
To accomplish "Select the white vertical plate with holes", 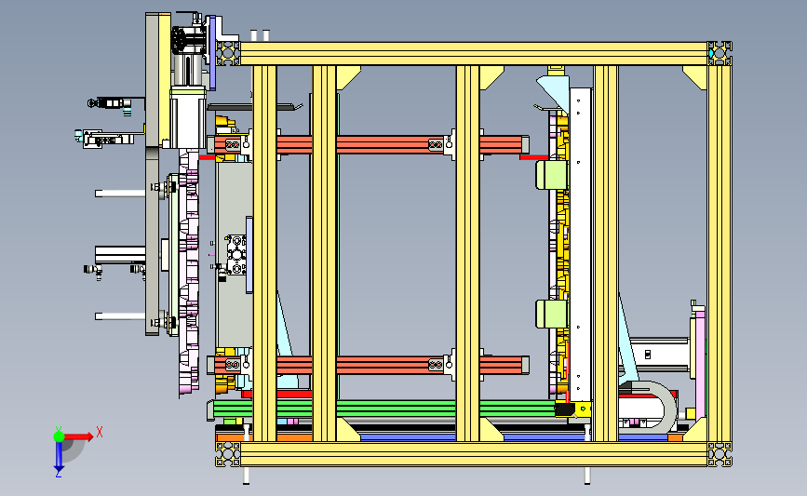I will 580,245.
